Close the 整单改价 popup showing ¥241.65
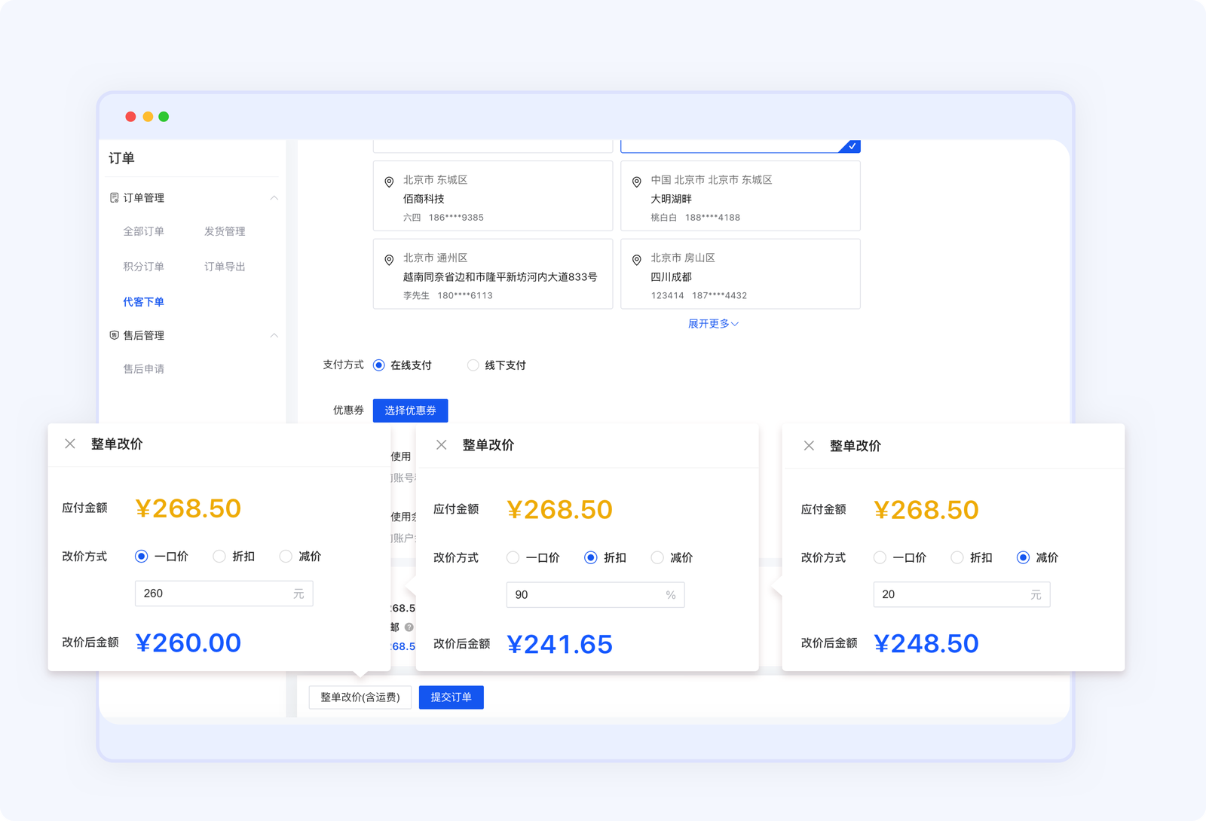This screenshot has width=1206, height=821. 442,445
